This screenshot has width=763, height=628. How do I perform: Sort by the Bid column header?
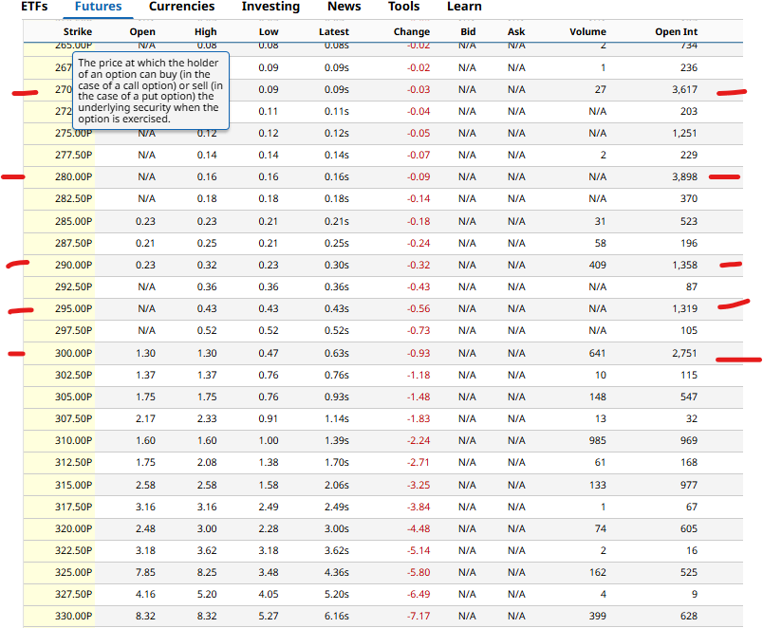[468, 32]
